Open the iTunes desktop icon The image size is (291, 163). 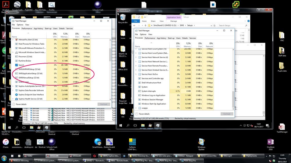tap(6, 143)
